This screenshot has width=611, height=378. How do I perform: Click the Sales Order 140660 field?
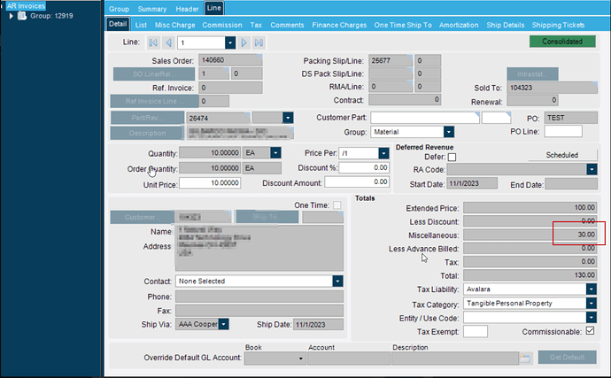pyautogui.click(x=230, y=60)
